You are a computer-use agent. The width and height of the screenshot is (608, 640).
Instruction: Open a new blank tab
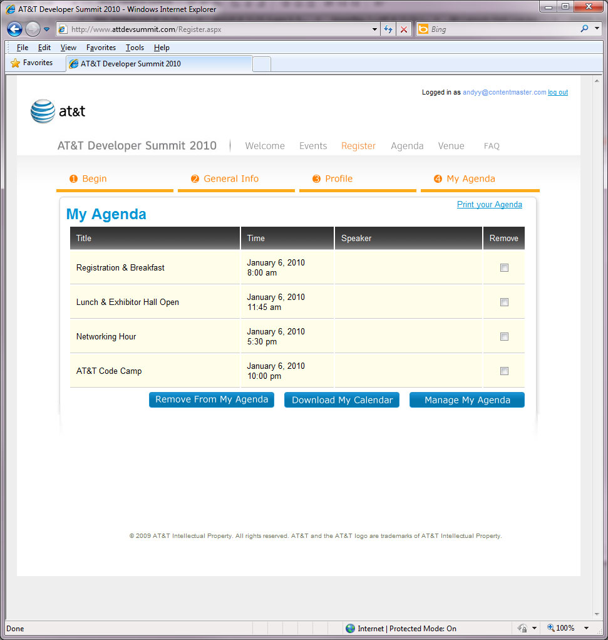(262, 65)
